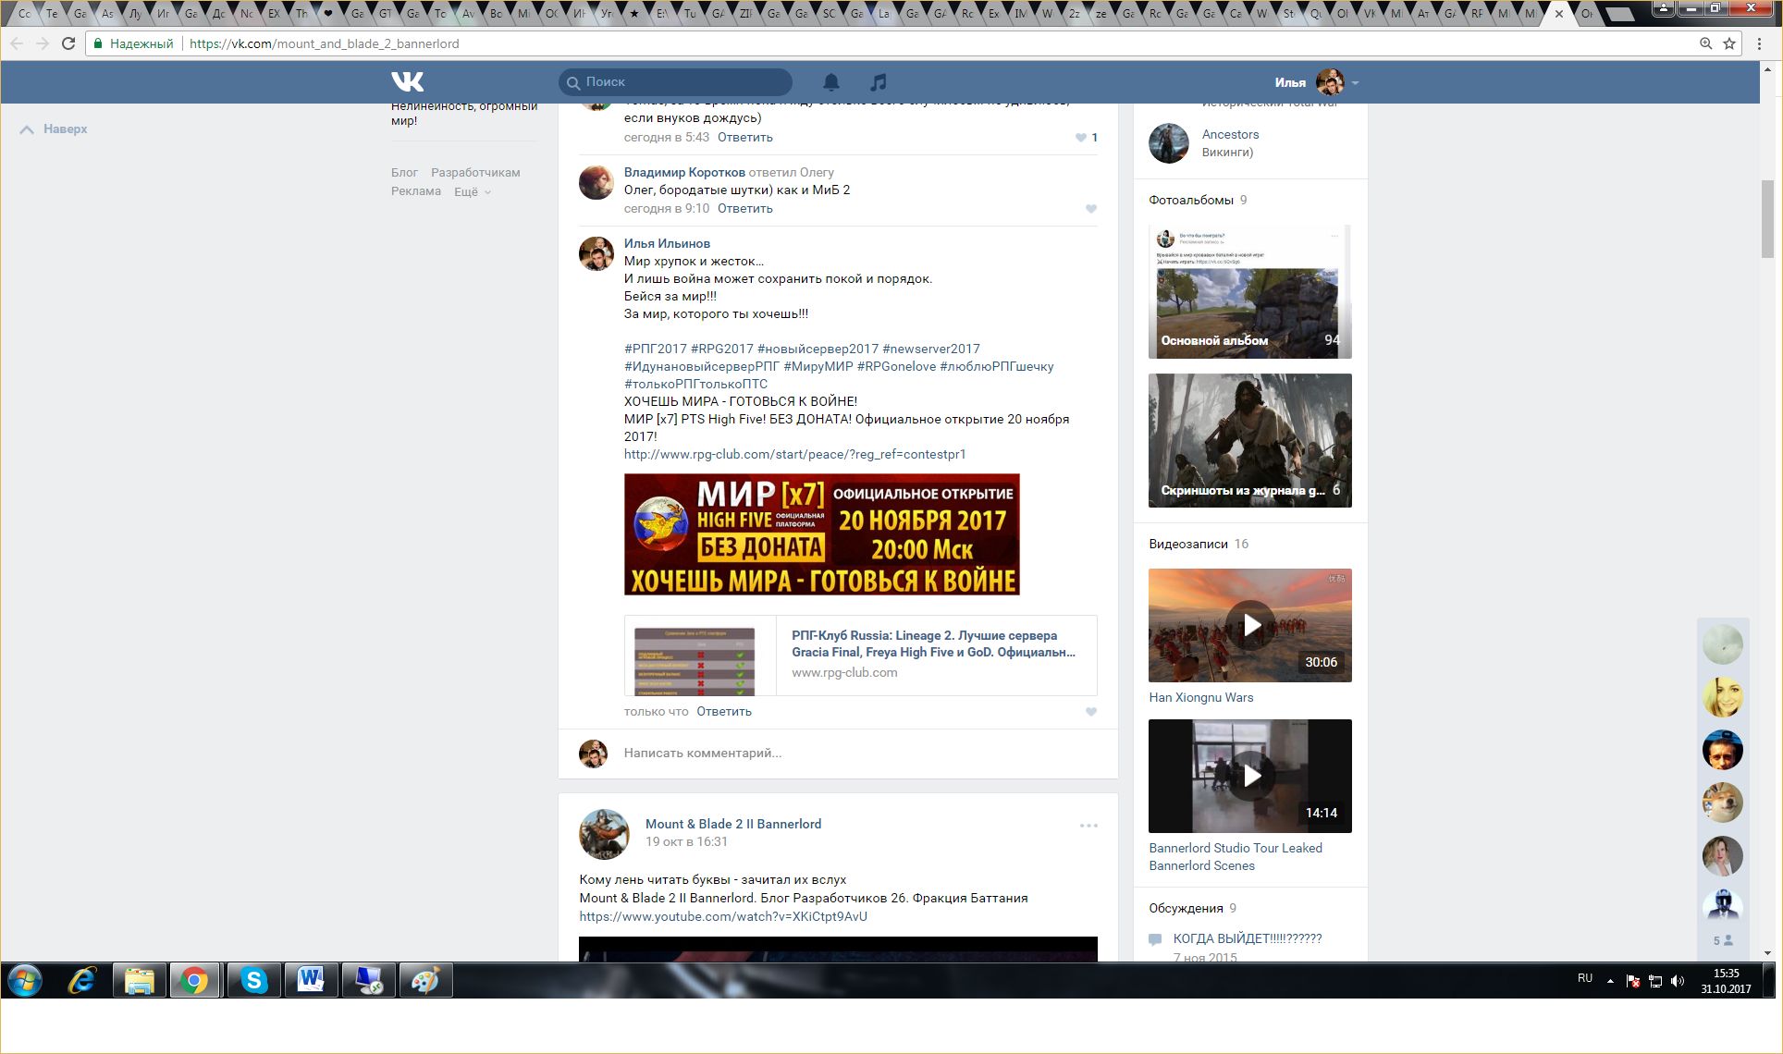Open the Обсуждения section header

(1186, 908)
